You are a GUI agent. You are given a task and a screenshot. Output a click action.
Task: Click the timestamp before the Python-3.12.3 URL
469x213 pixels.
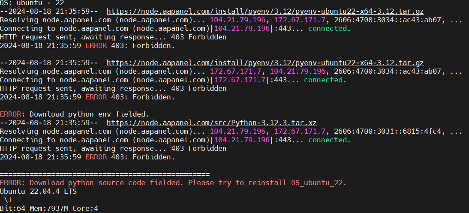click(x=49, y=123)
